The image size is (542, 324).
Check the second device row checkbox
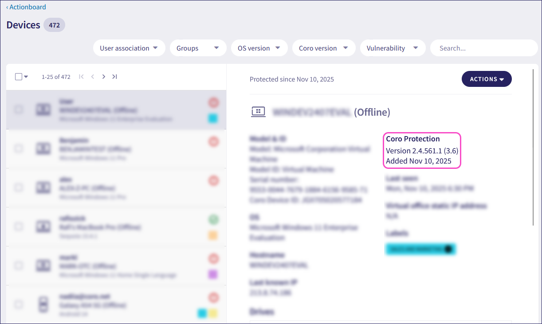coord(19,148)
